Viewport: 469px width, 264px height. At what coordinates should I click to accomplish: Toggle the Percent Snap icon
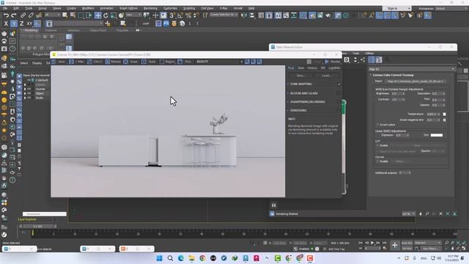tap(188, 15)
